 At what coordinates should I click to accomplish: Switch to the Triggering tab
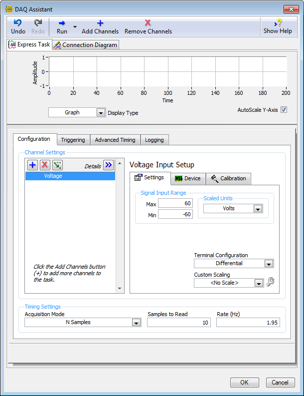[x=73, y=140]
